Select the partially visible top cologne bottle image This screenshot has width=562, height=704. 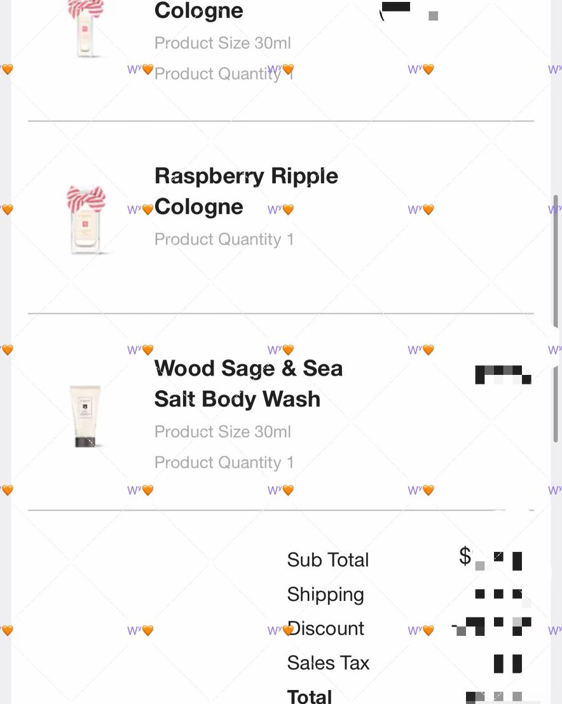click(x=86, y=29)
